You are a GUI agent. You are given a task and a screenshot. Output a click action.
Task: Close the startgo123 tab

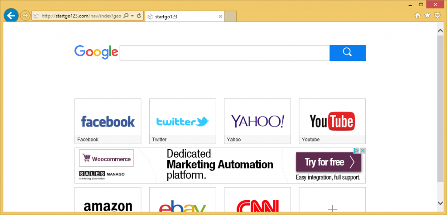[220, 17]
